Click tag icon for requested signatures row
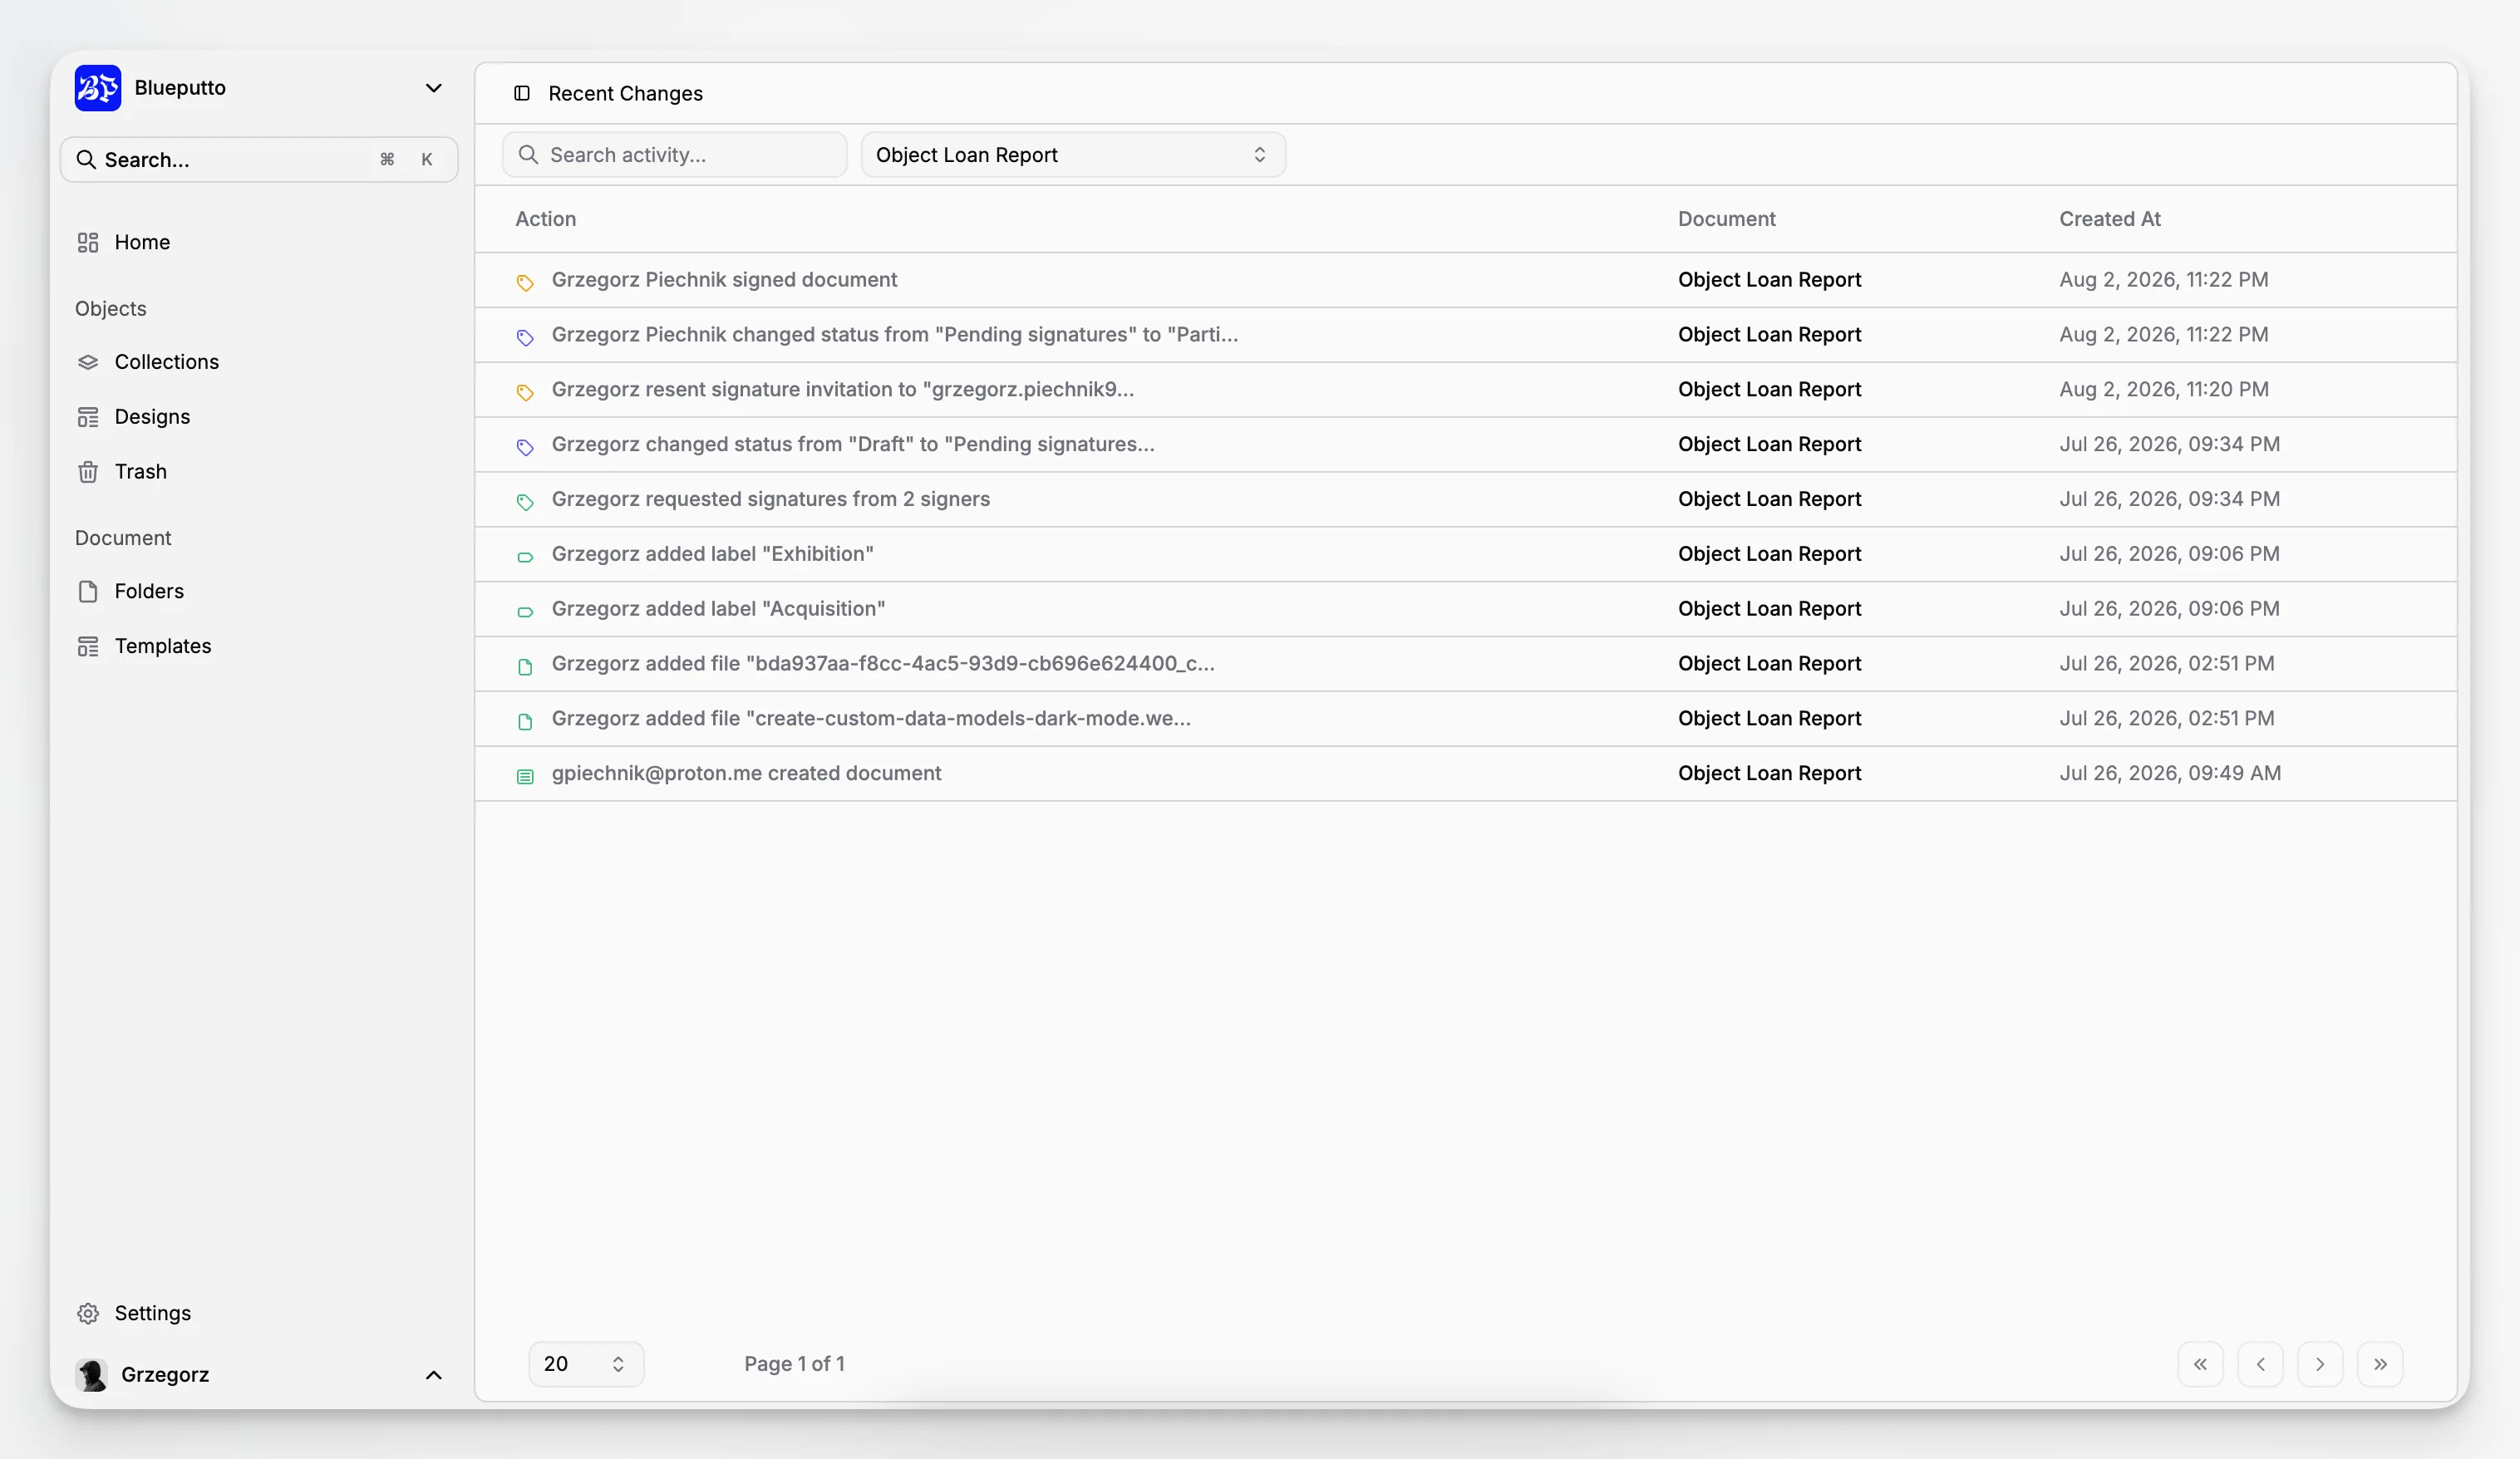This screenshot has height=1459, width=2520. [525, 502]
